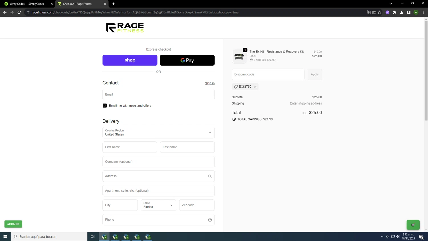Click the share page icon

click(374, 12)
